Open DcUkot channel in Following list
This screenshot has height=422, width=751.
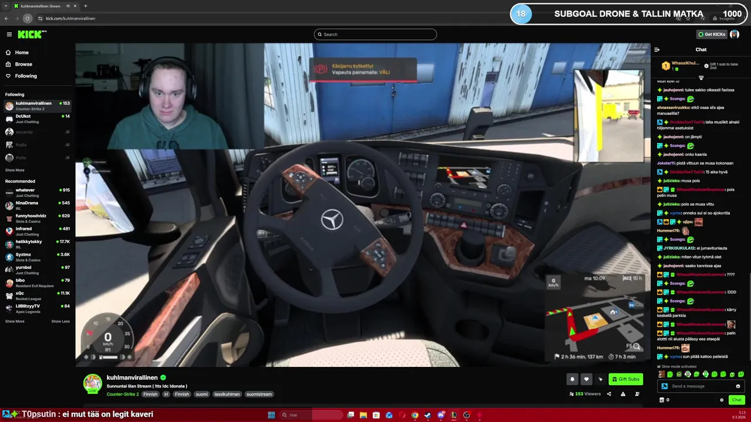coord(38,119)
